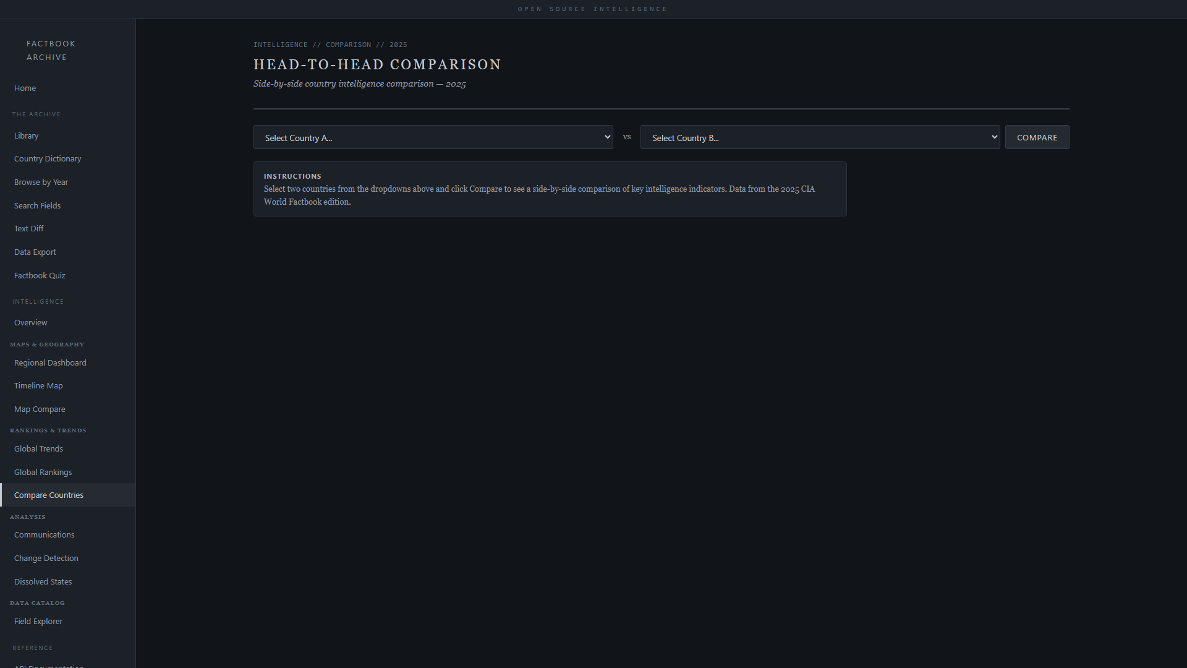Go to Home in sidebar
Screen dimensions: 1187x668
click(25, 88)
